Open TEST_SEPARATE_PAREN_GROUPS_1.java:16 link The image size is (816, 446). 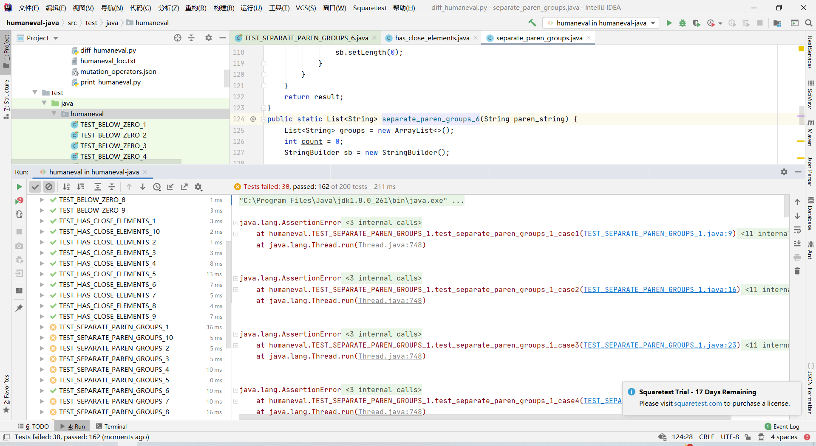(660, 289)
